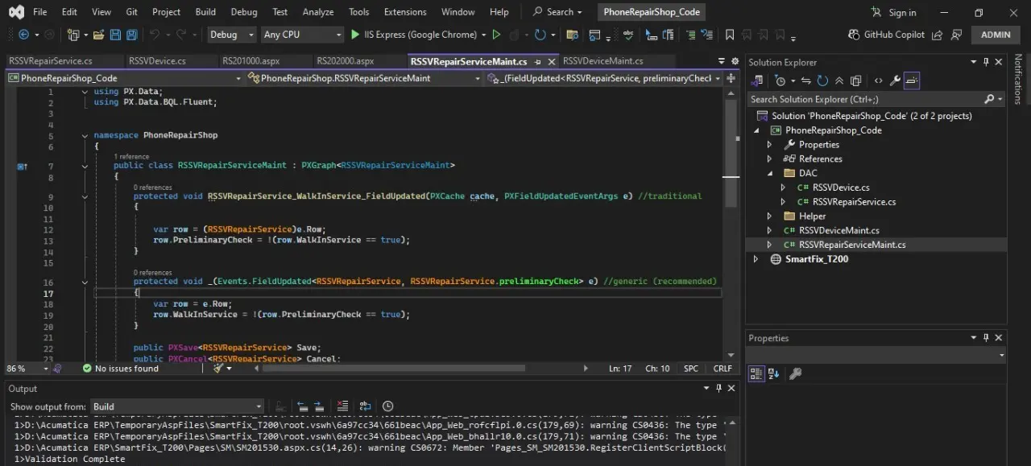The width and height of the screenshot is (1031, 466).
Task: Click the New Project toolbar icon
Action: [73, 35]
